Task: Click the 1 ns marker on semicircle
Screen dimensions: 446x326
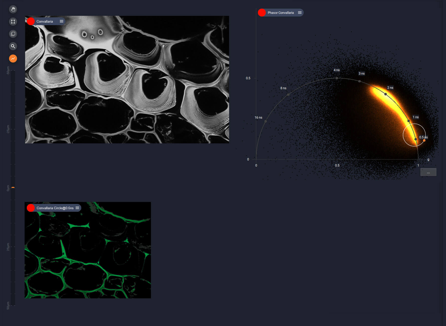Action: tap(409, 121)
